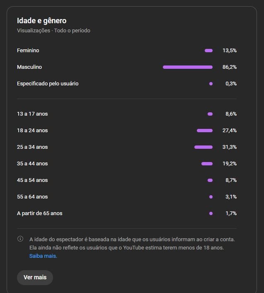Screen dimensions: 264x293
Task: Click the 35 a 44 anos bar
Action: coord(207,164)
